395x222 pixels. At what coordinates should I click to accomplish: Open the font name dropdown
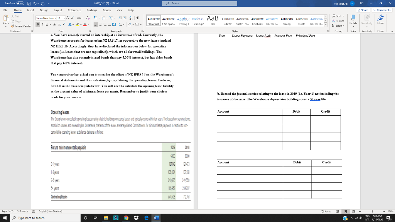(x=55, y=18)
